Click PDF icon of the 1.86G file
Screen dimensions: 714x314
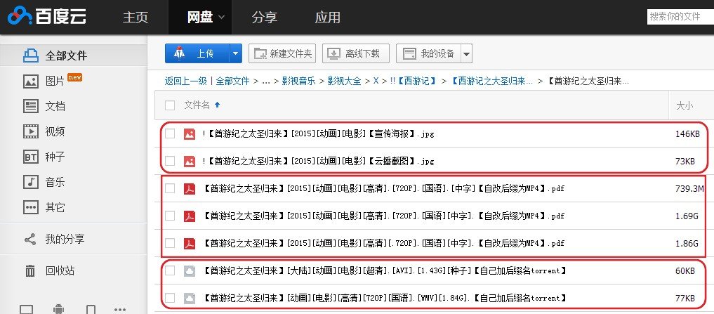point(190,243)
